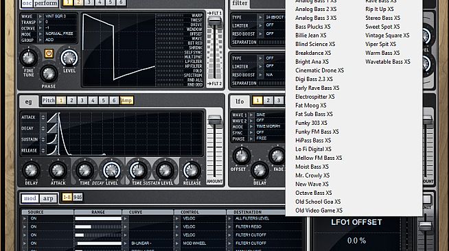The image size is (449, 251).
Task: Click the LFO Offset knob
Action: (x=242, y=156)
